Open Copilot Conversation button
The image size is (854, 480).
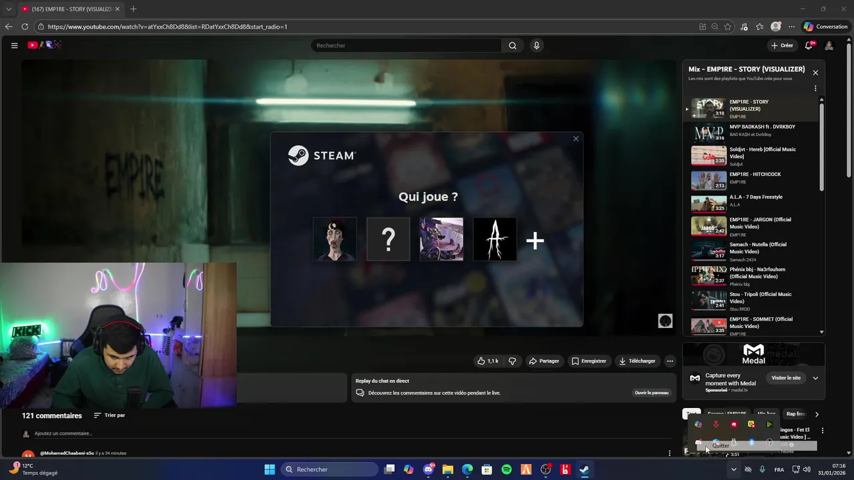tap(826, 27)
